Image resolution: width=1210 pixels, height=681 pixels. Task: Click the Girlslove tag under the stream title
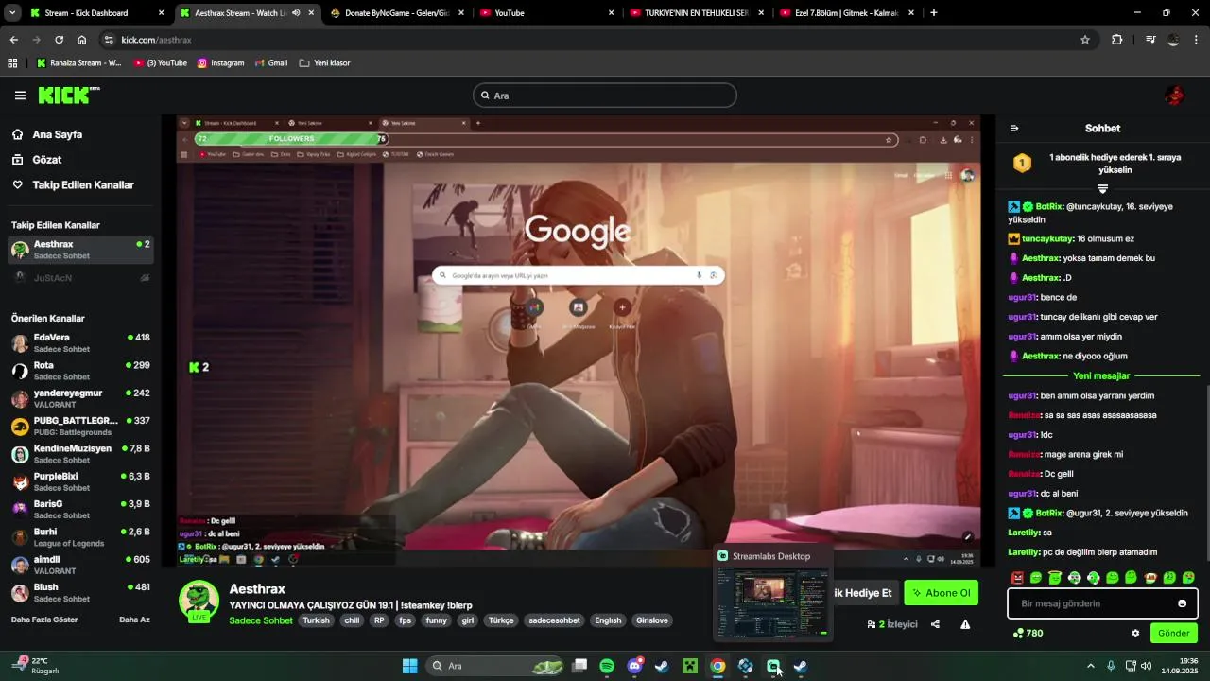(x=652, y=620)
